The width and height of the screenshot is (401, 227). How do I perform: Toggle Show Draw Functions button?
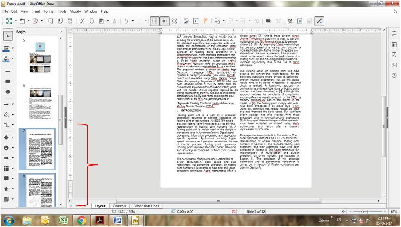[319, 21]
